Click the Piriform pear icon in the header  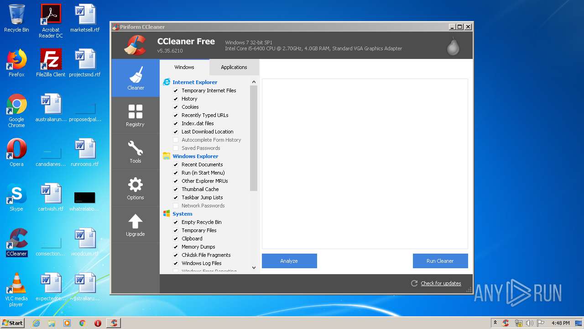453,46
